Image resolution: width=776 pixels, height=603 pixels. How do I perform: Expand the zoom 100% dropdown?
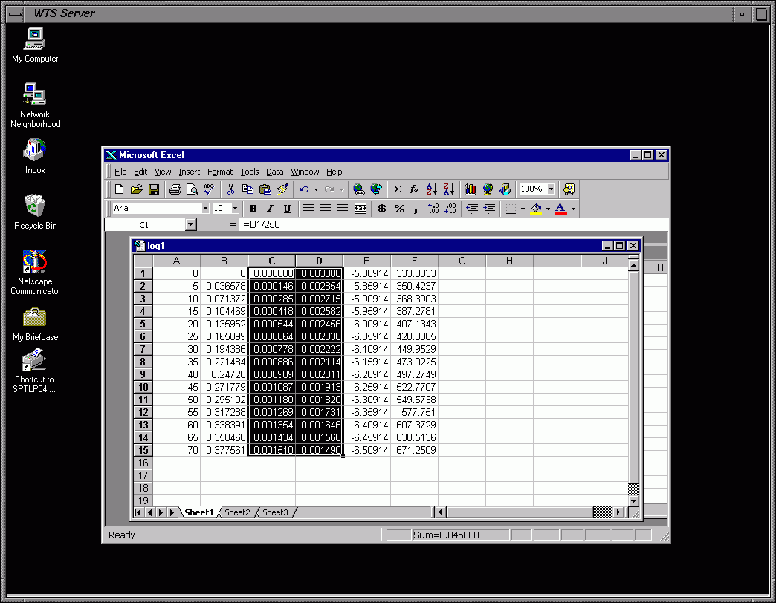551,189
